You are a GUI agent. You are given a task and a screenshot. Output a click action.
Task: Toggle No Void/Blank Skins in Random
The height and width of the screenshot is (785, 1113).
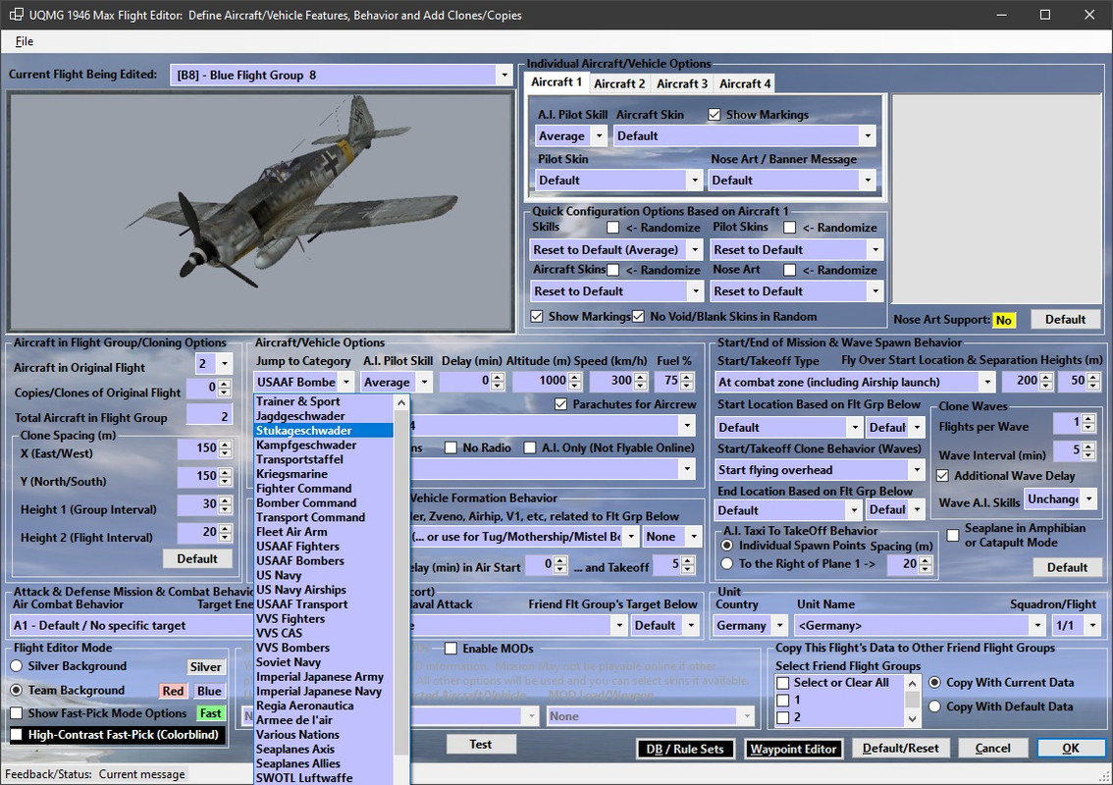[x=638, y=317]
